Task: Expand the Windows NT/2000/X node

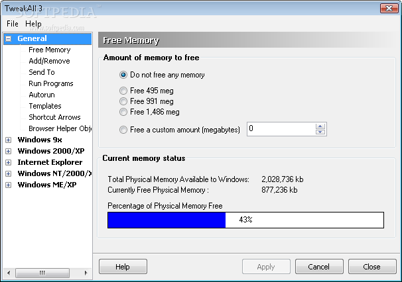Action: [x=8, y=173]
